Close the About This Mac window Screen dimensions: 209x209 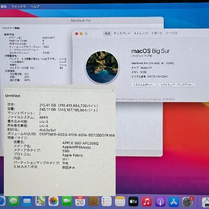[77, 34]
